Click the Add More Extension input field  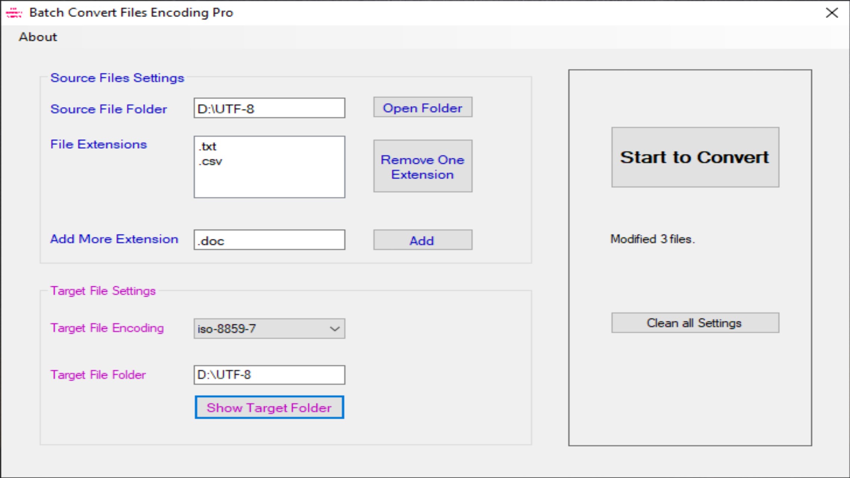click(x=269, y=240)
